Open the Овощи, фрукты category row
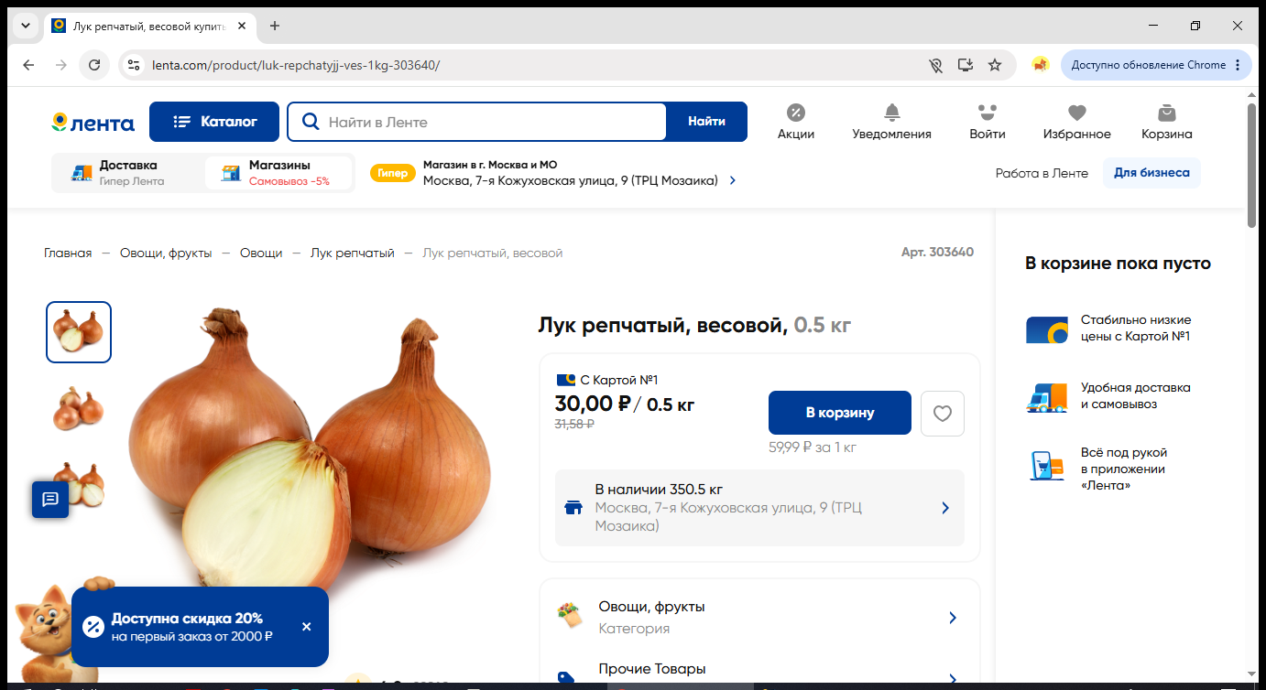The height and width of the screenshot is (690, 1266). tap(759, 618)
